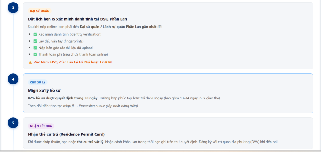Screen dimensions: 321x152
Task: Click the step 5 number circle
Action: point(13,123)
